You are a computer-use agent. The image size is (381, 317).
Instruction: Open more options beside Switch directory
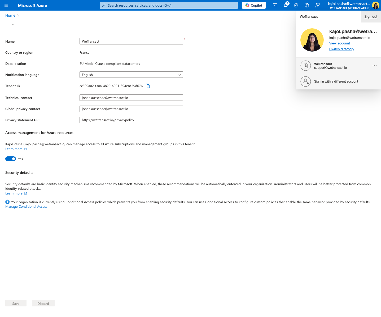(x=375, y=50)
